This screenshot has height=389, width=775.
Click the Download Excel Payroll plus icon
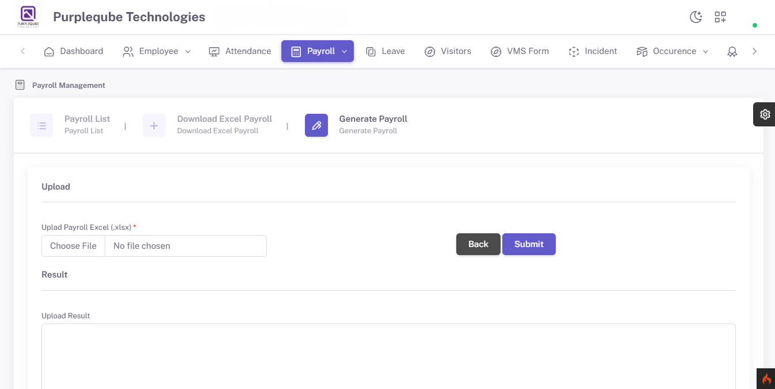[154, 125]
